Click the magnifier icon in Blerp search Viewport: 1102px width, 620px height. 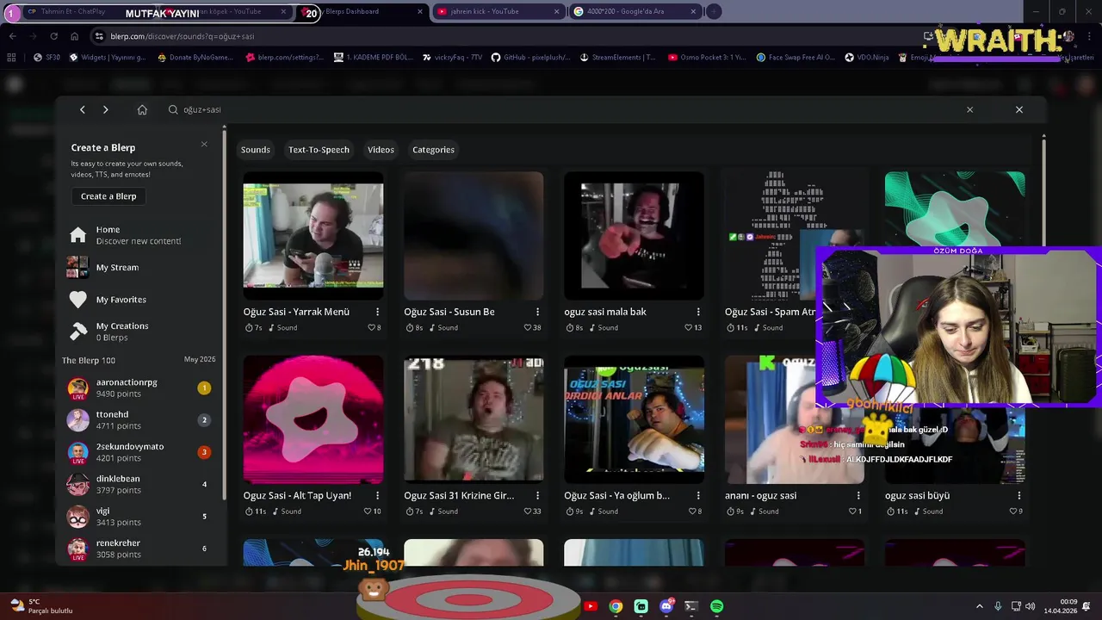173,109
